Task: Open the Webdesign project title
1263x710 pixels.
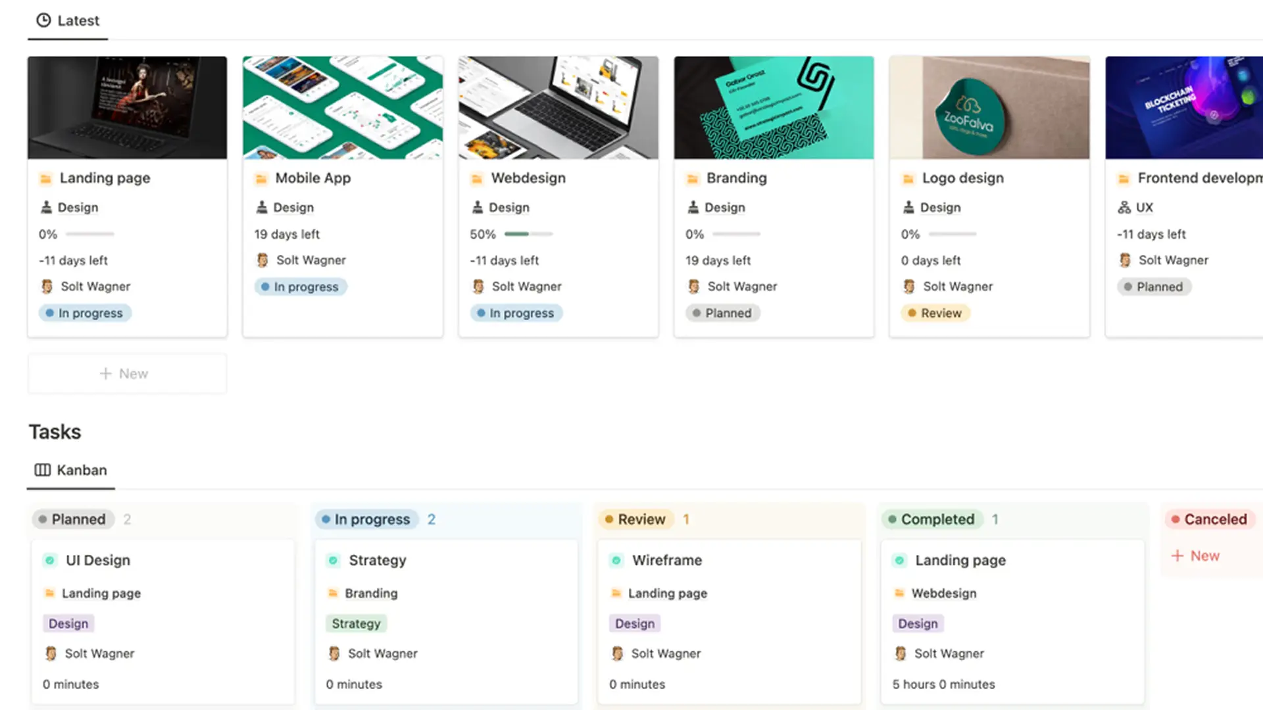Action: 528,178
